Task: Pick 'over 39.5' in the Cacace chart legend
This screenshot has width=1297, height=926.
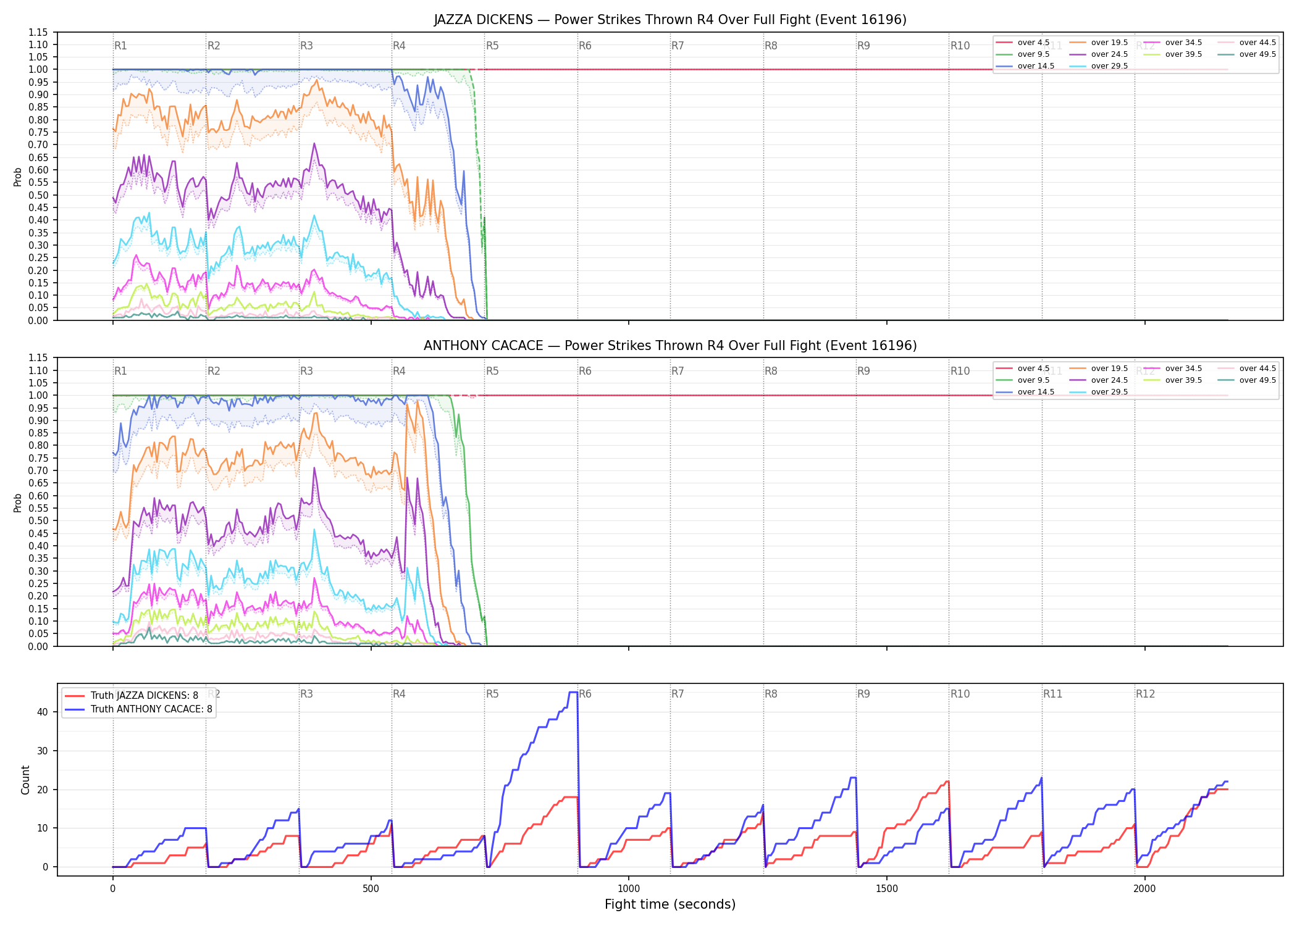Action: click(x=1173, y=380)
